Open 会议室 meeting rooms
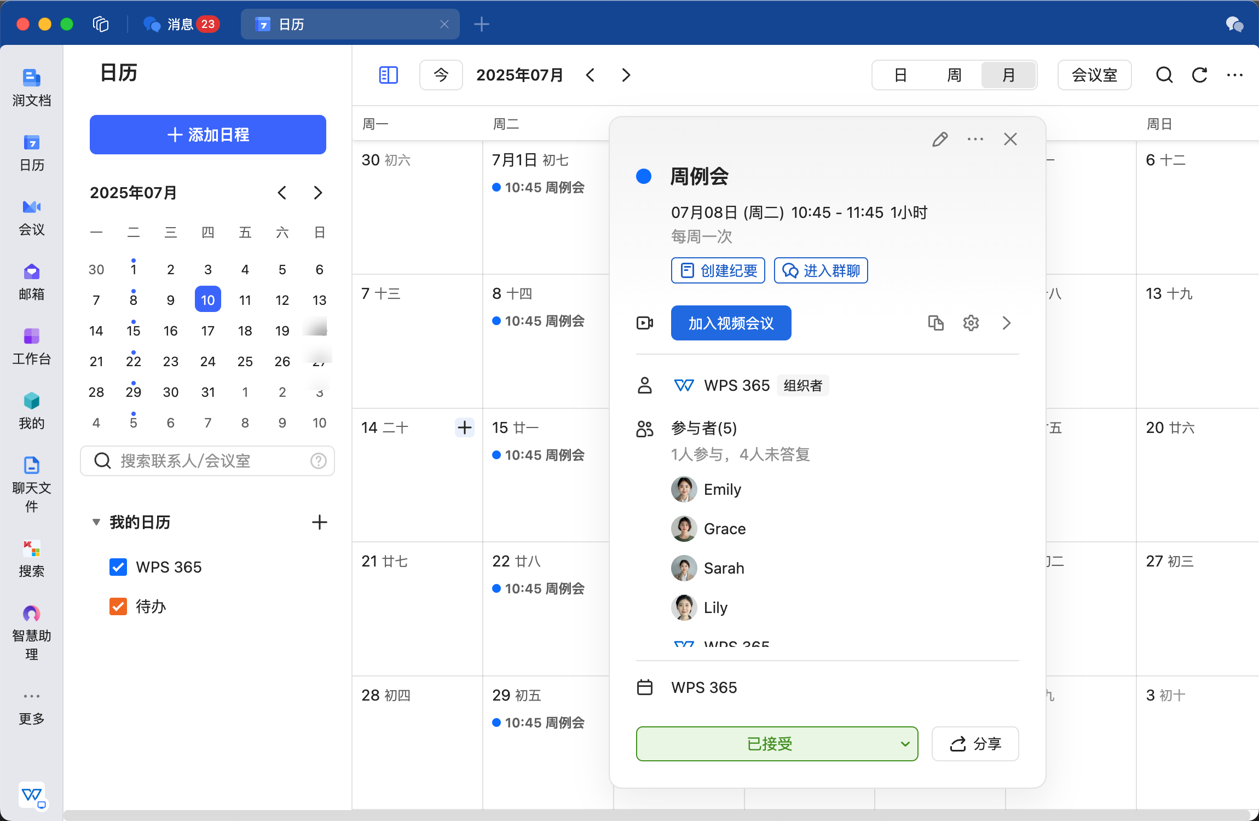 1094,75
